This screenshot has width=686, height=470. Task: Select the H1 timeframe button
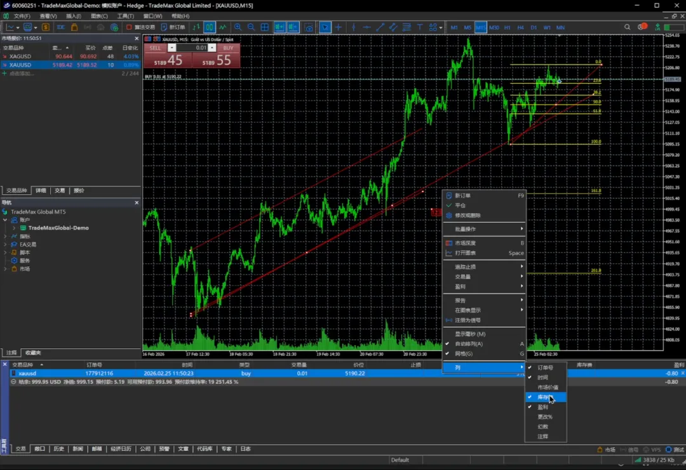click(507, 27)
